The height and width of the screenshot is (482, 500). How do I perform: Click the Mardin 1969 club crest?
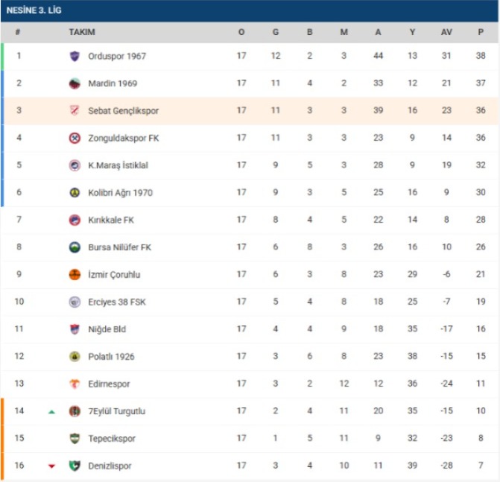point(75,83)
